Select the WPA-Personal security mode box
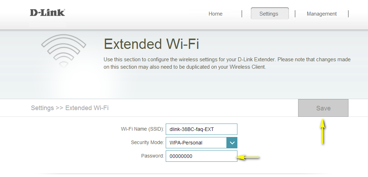Screen dimensions: 368x177 pyautogui.click(x=196, y=143)
